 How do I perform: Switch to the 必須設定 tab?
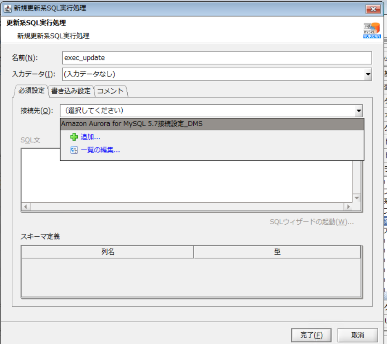32,91
